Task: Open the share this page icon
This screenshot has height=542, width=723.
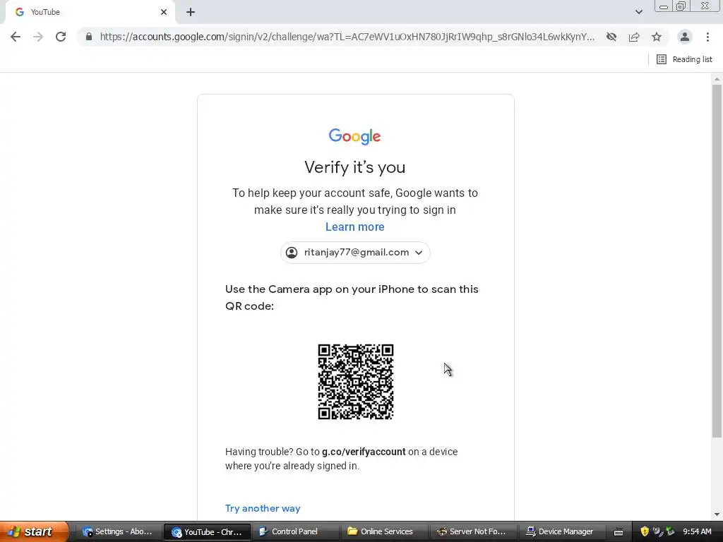Action: point(634,37)
